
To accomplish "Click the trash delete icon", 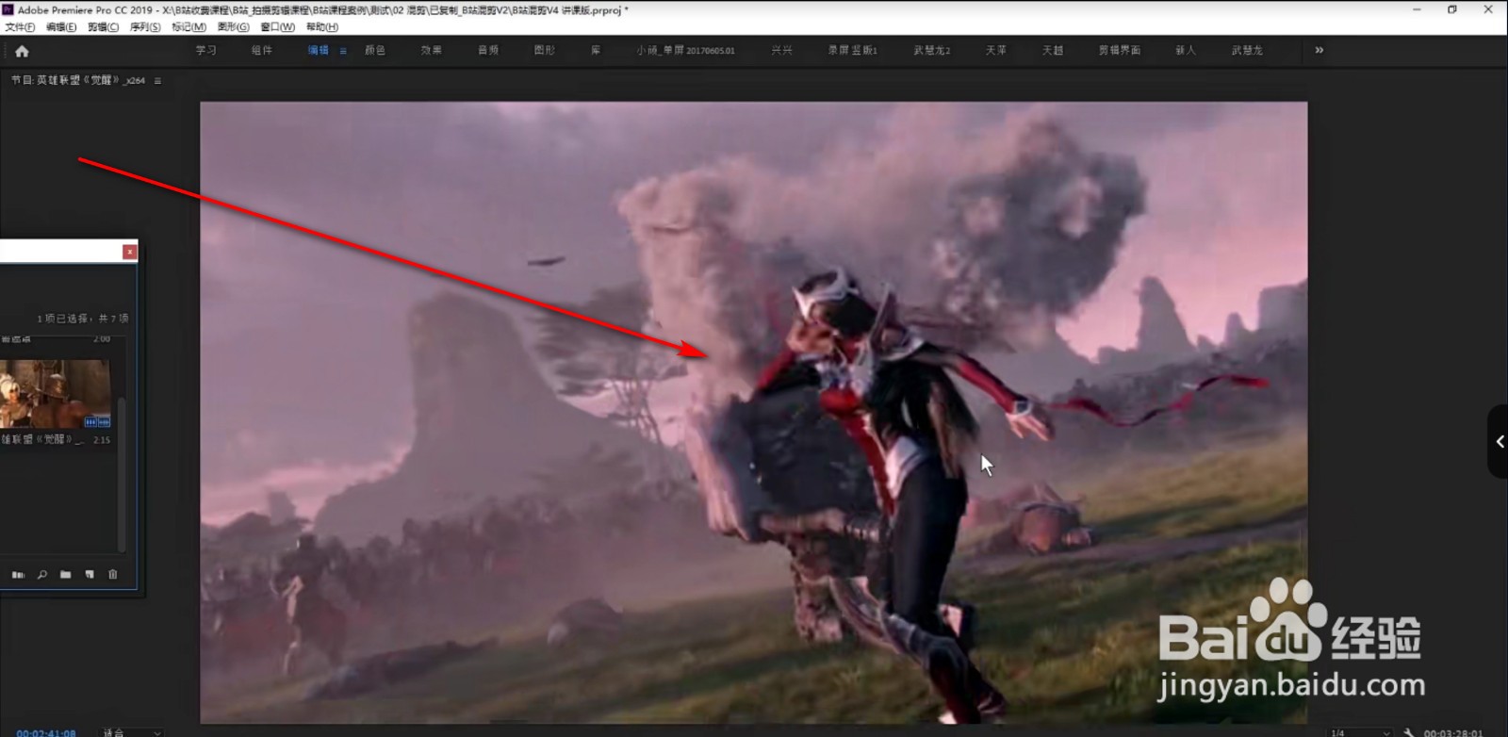I will (x=113, y=575).
